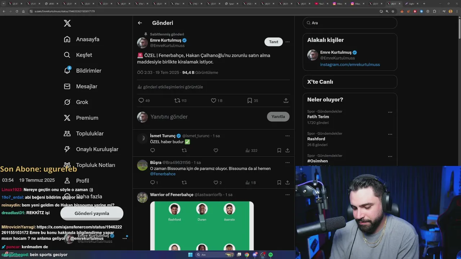Open more options on Emre Kurtulmuş's post
The width and height of the screenshot is (461, 259).
pyautogui.click(x=287, y=42)
